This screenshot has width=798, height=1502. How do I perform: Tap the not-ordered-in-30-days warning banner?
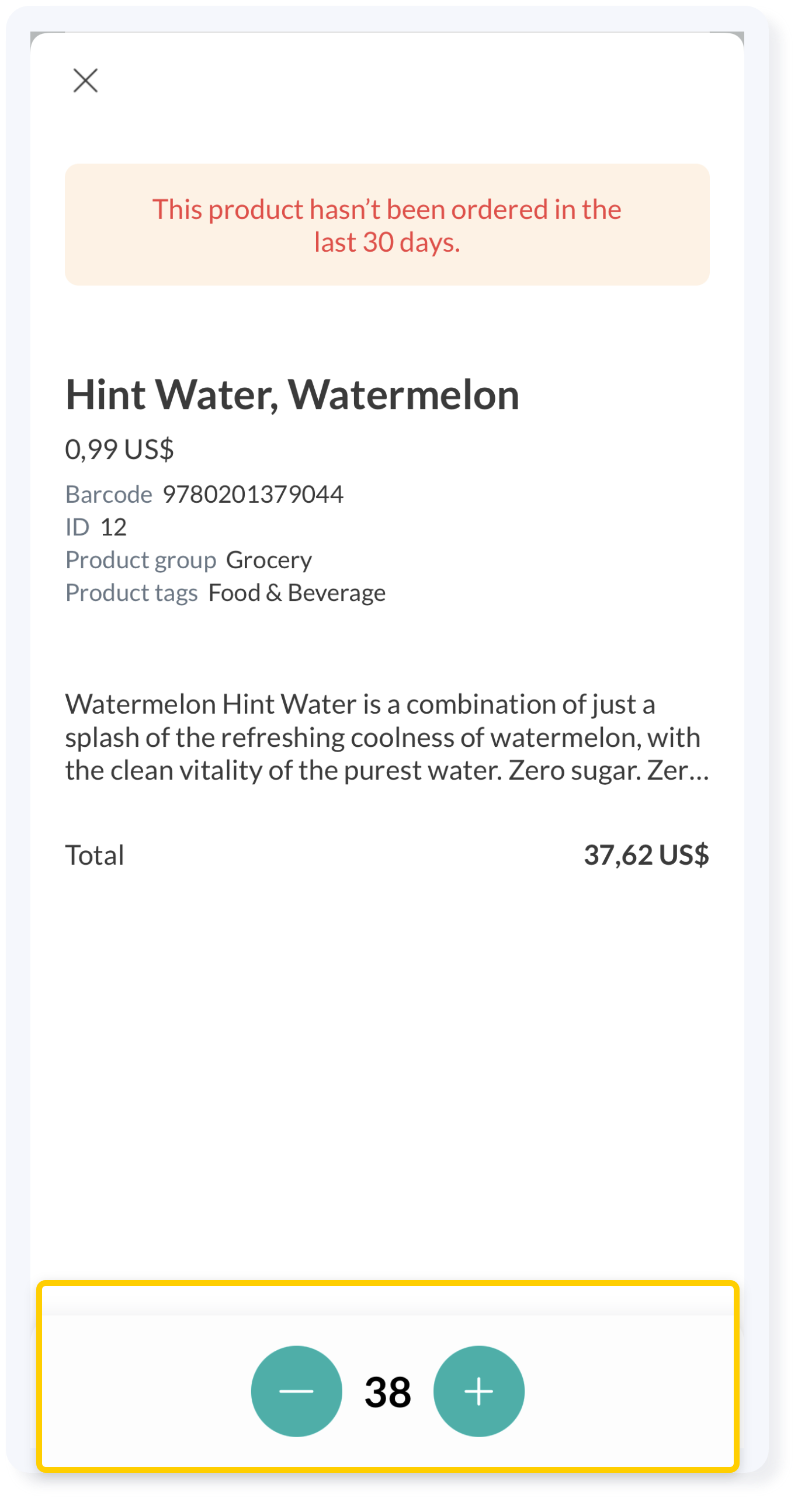(x=387, y=225)
